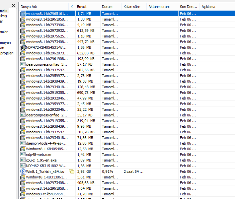Click the icon of the 1,33 MB kb2961858 file

tap(23, 19)
